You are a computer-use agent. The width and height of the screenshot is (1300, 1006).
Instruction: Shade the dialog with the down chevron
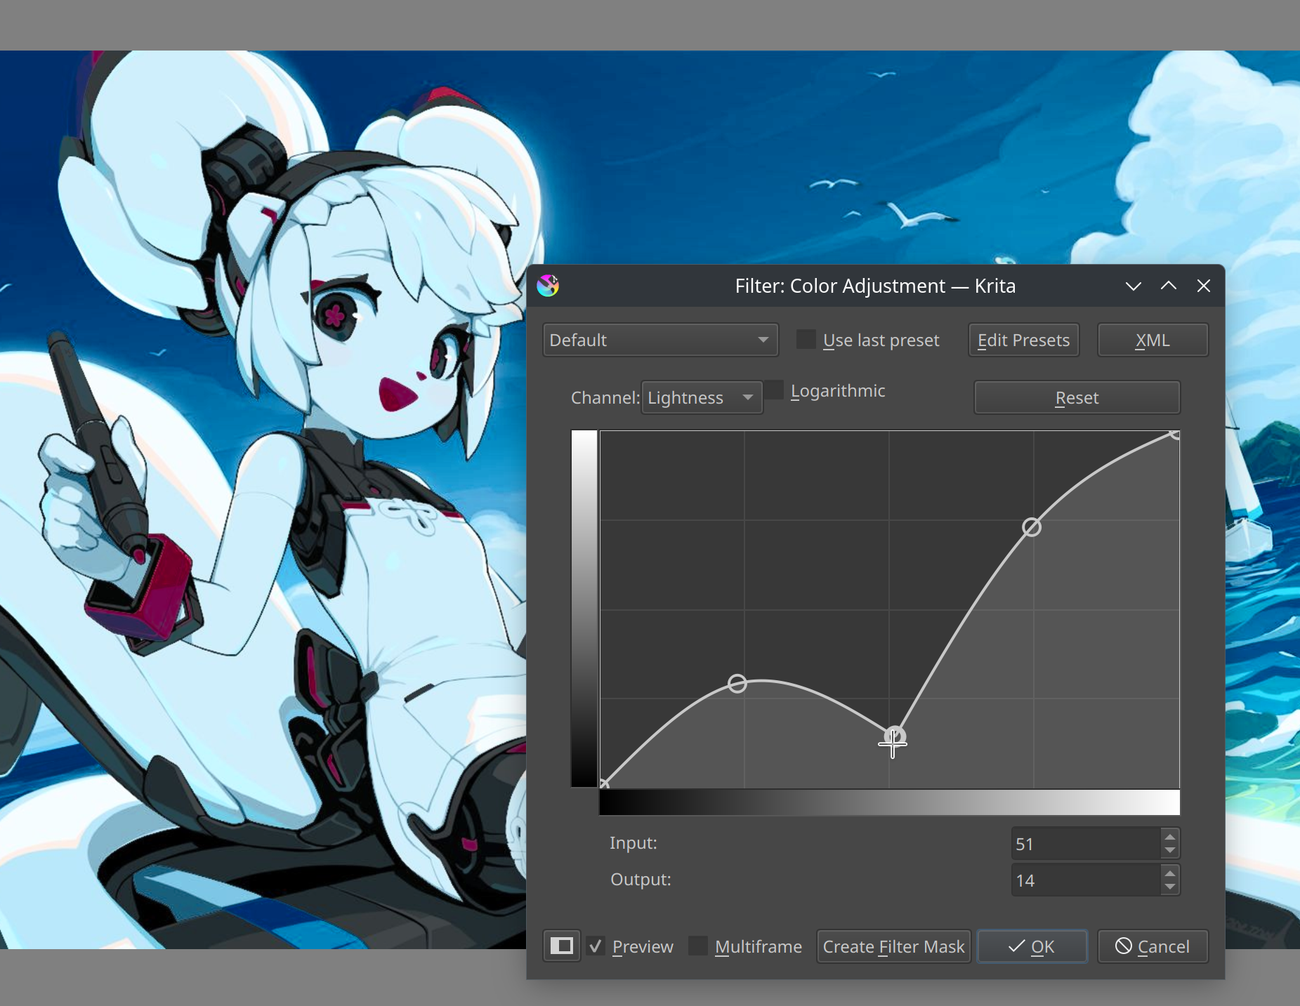(1133, 286)
